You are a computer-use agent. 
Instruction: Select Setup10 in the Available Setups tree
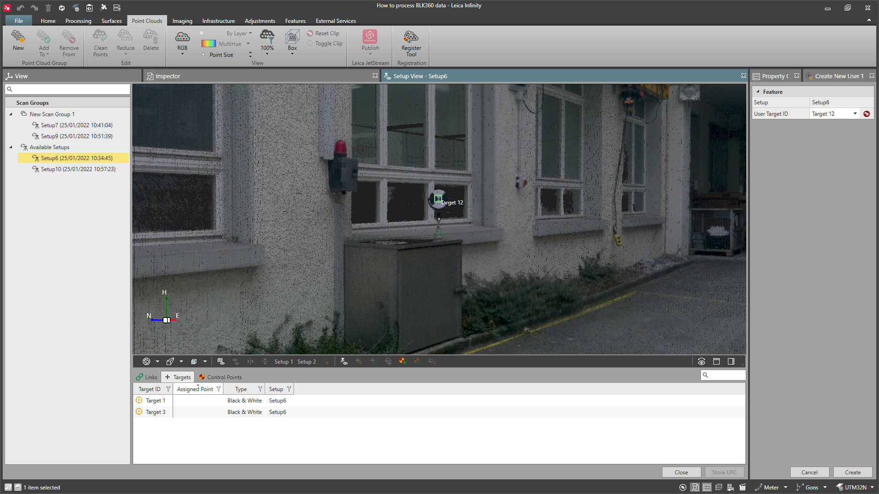click(x=78, y=169)
